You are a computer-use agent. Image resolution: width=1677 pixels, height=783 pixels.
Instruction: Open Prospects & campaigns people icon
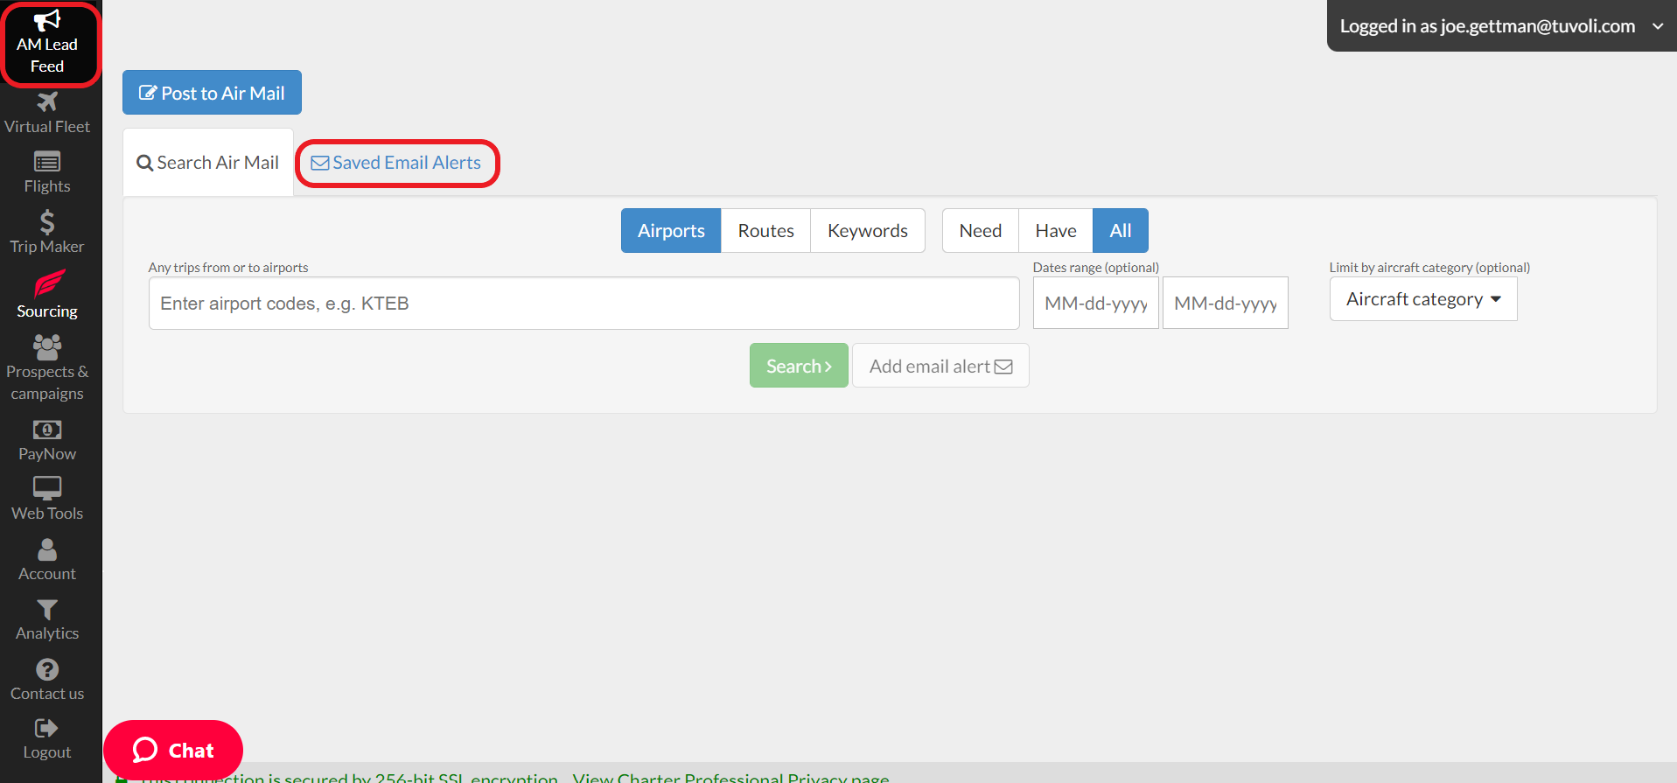(x=47, y=347)
